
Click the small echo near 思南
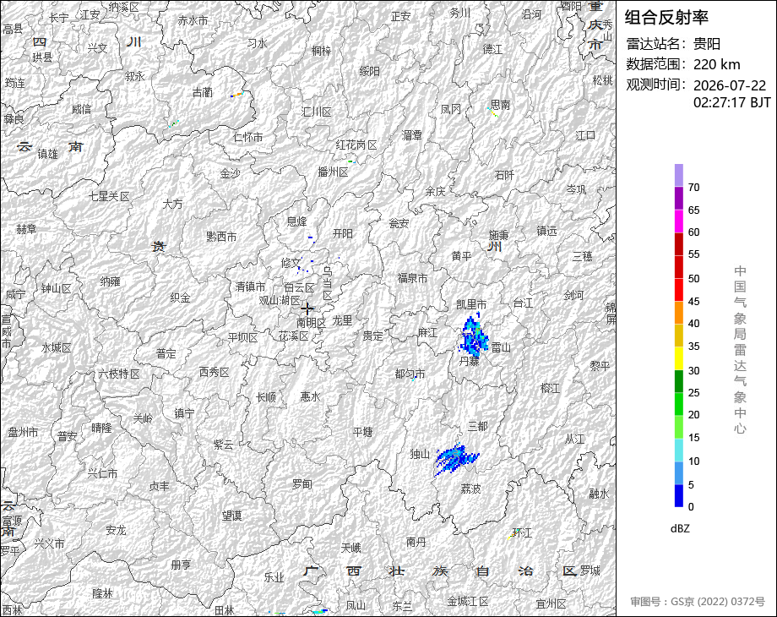click(493, 112)
